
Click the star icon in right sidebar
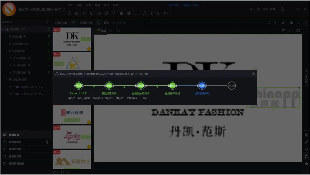pyautogui.click(x=306, y=164)
